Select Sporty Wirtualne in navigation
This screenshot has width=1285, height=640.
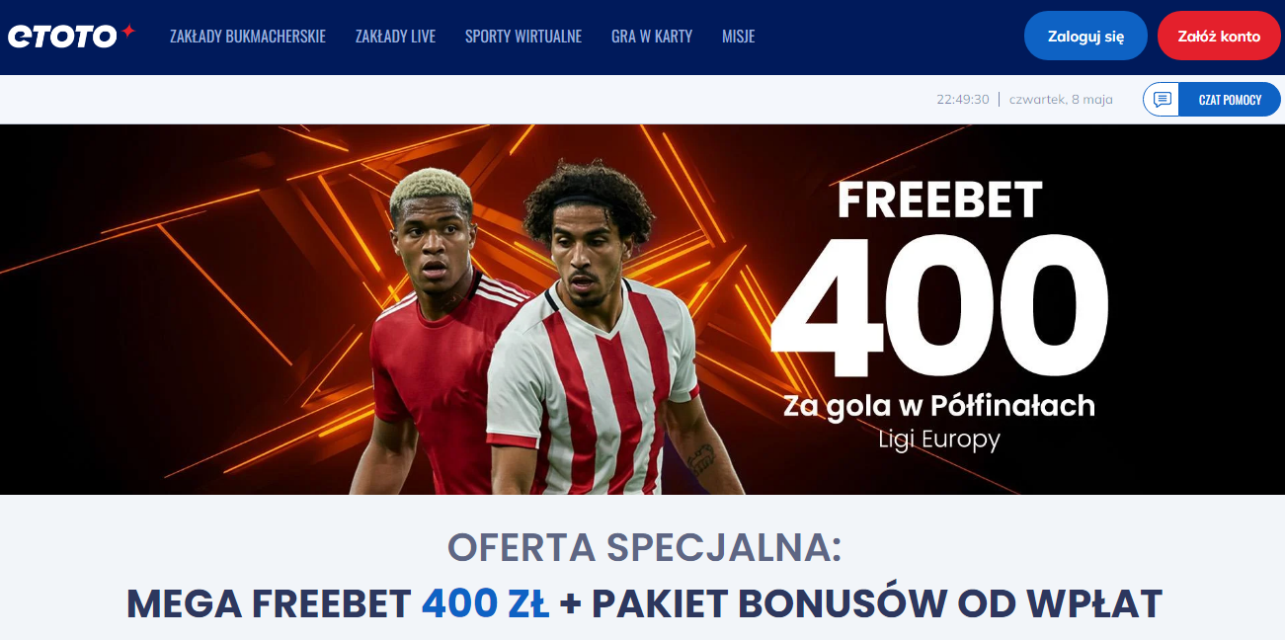(523, 37)
